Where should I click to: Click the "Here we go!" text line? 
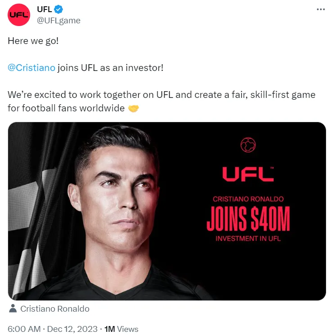point(33,40)
